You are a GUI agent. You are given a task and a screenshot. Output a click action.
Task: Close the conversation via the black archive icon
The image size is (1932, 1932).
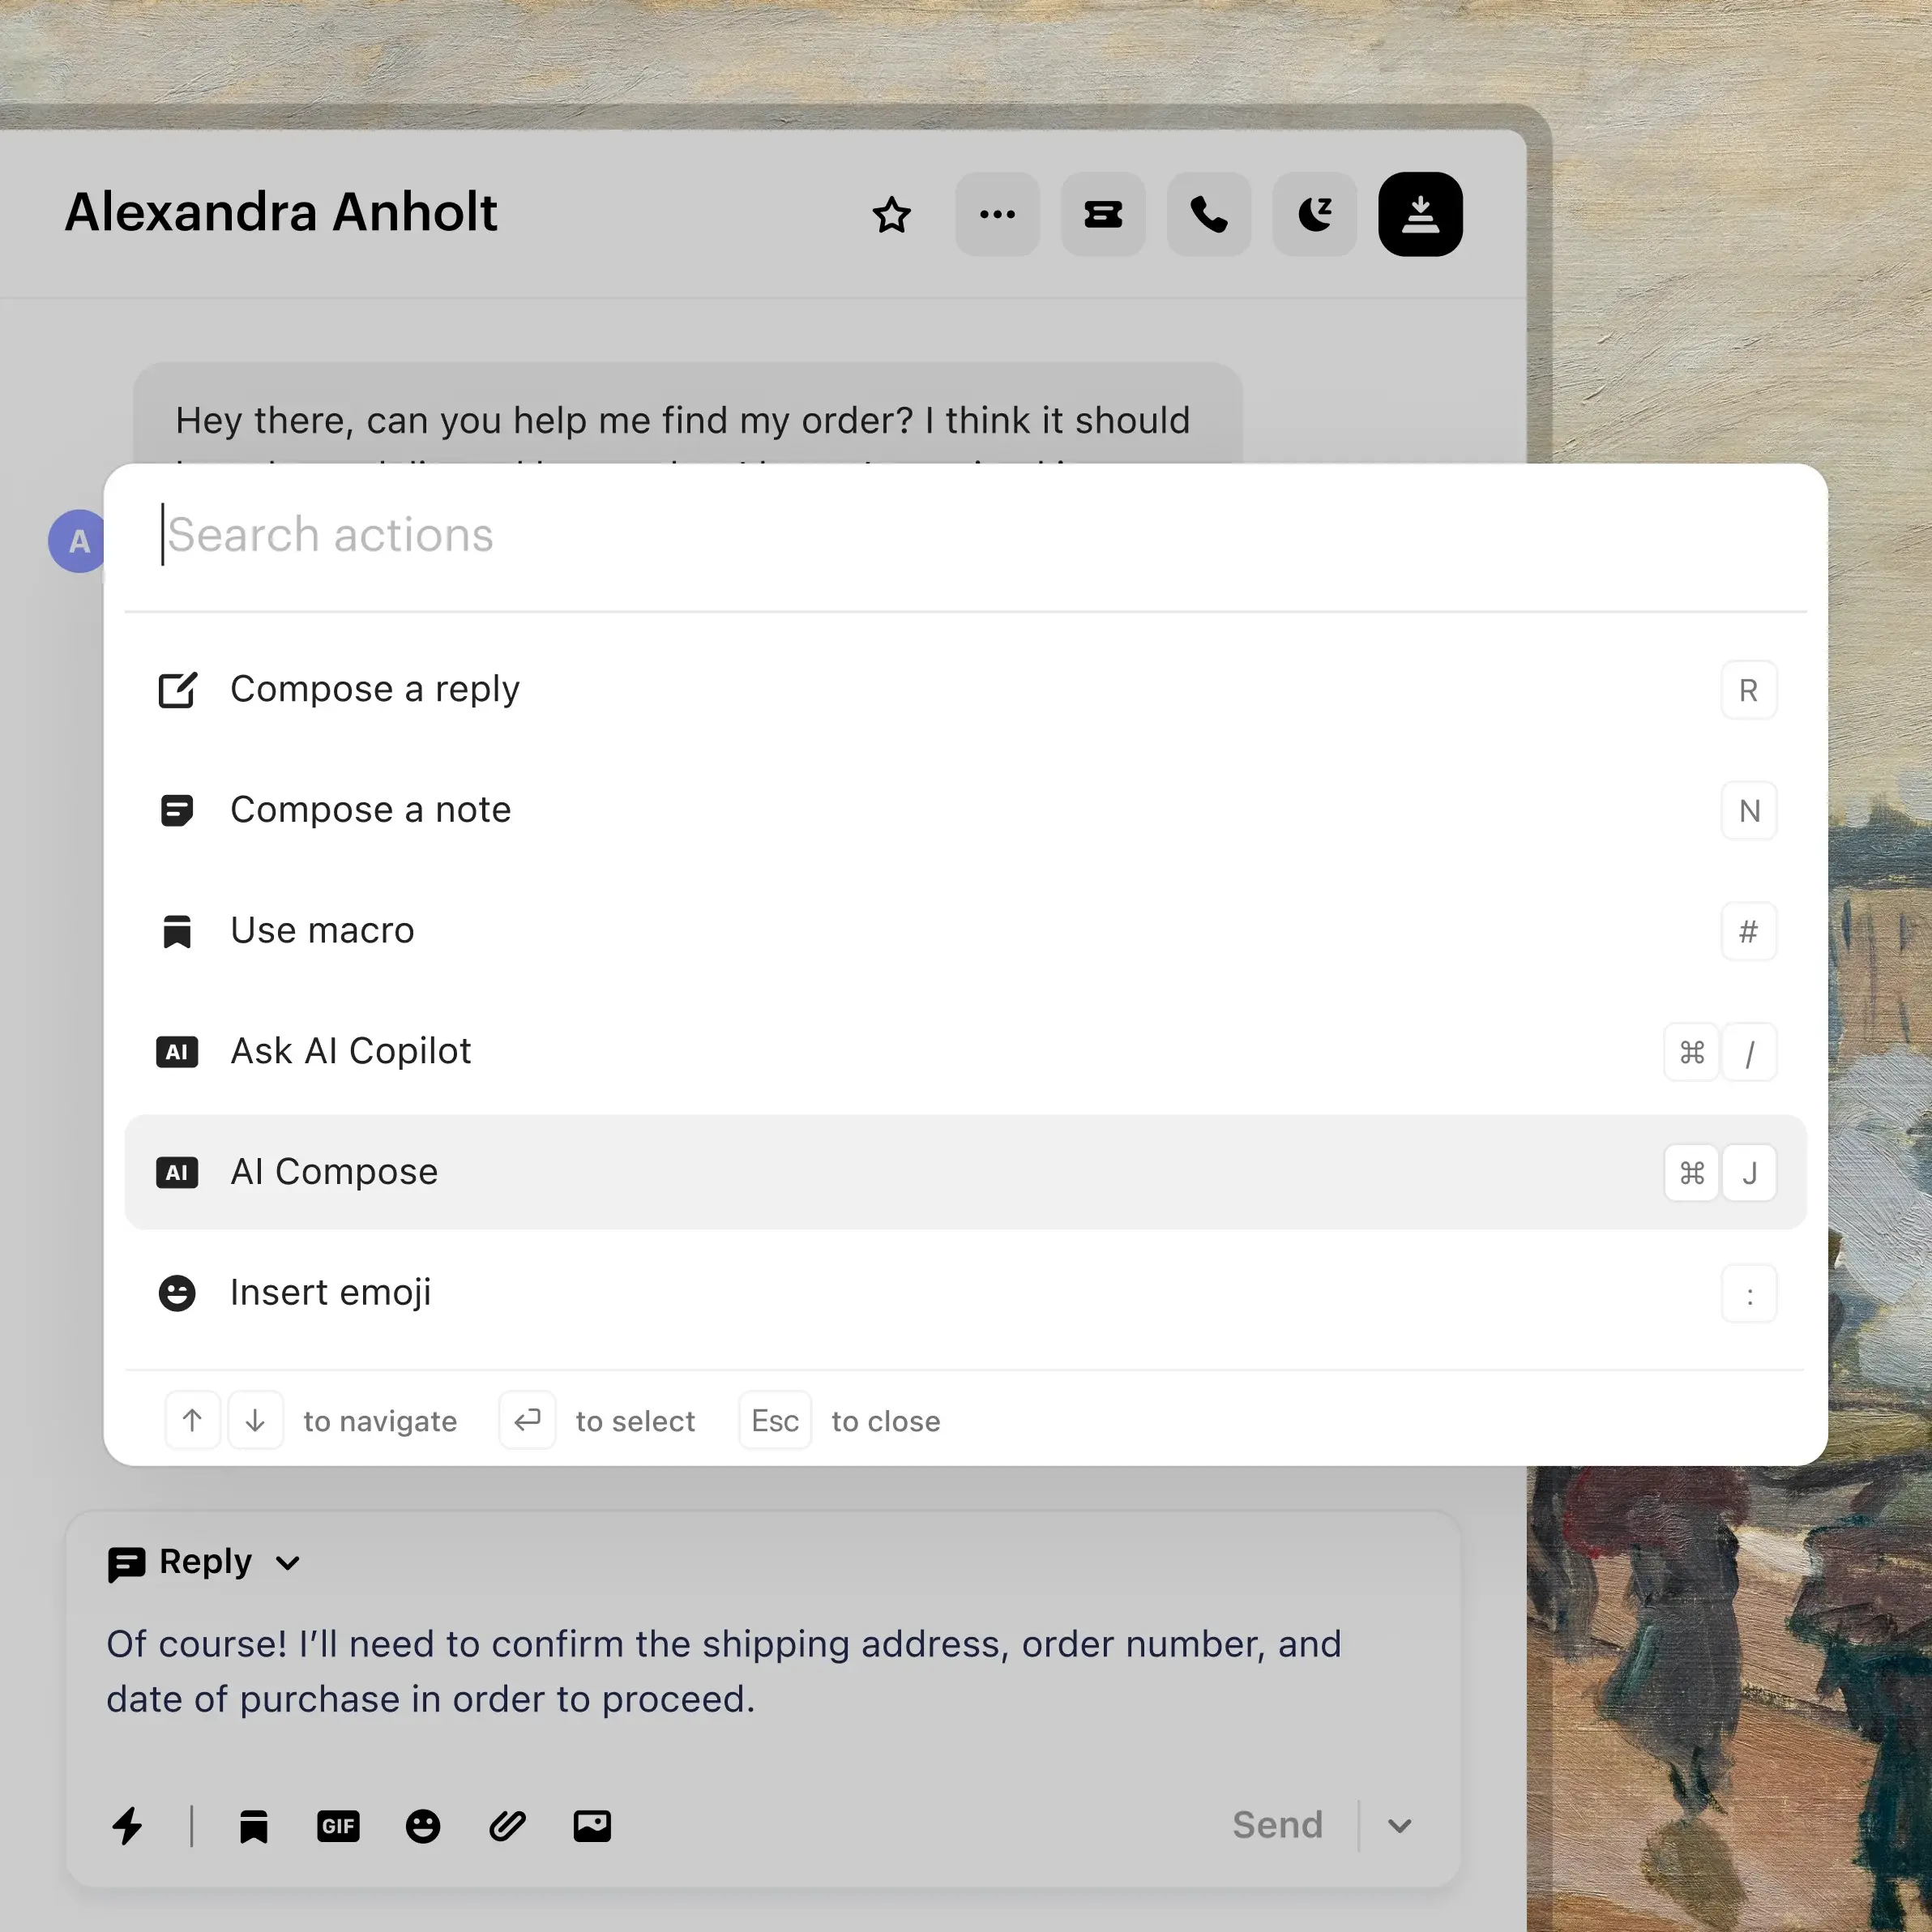coord(1420,214)
